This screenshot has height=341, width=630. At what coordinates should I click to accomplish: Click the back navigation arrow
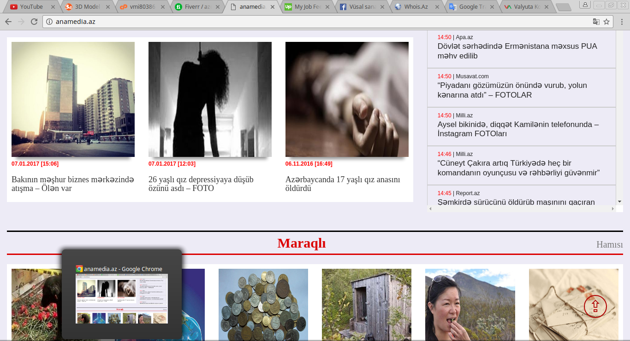point(8,21)
